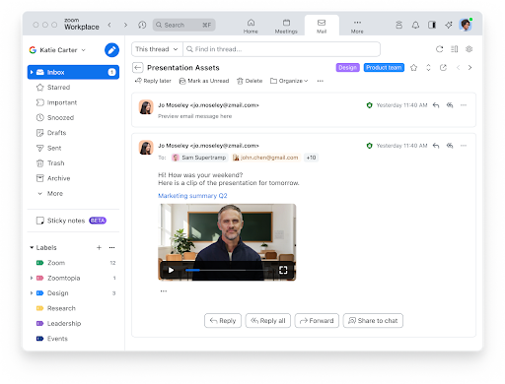
Task: Compose a new email with pencil button
Action: click(111, 50)
